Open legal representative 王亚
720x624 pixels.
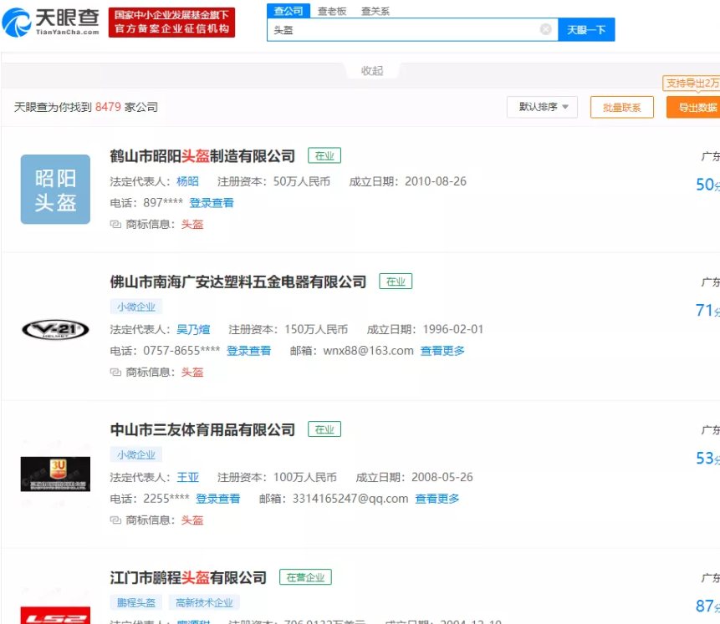[188, 478]
